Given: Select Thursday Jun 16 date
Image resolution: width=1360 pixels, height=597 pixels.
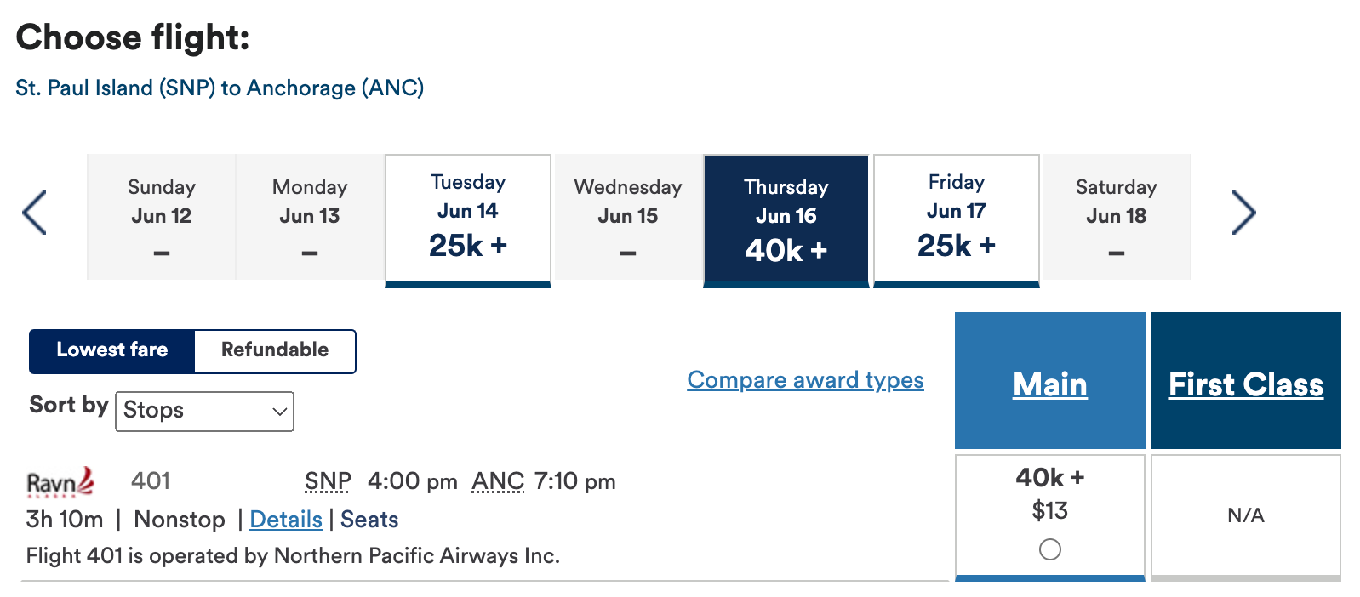Looking at the screenshot, I should 786,217.
